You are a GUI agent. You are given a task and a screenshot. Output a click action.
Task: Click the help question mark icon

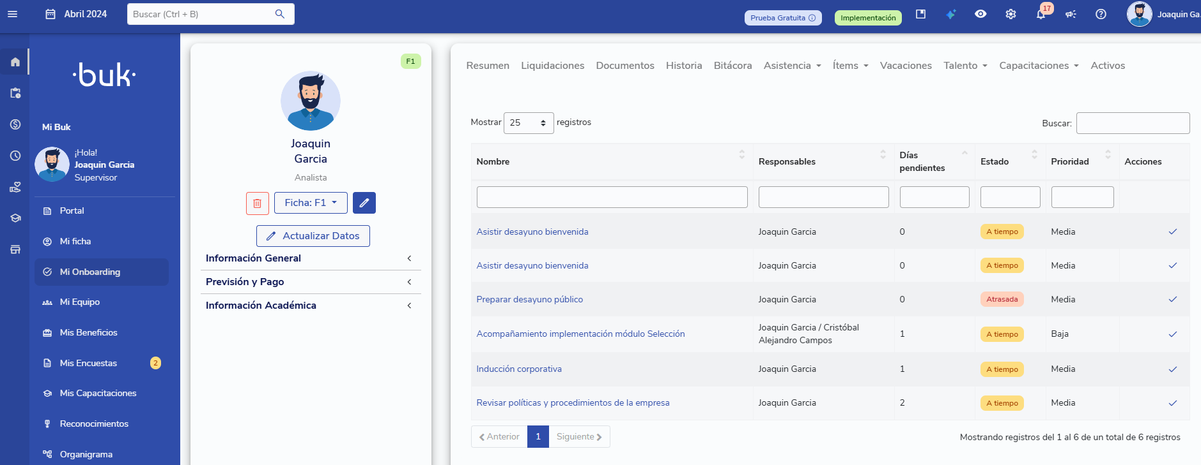[1101, 14]
